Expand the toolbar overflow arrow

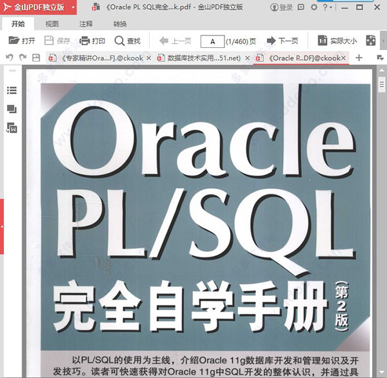pos(383,41)
